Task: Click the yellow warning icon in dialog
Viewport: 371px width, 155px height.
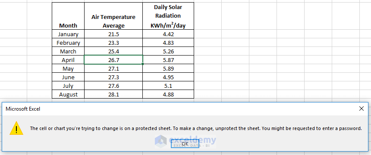Action: (16, 128)
